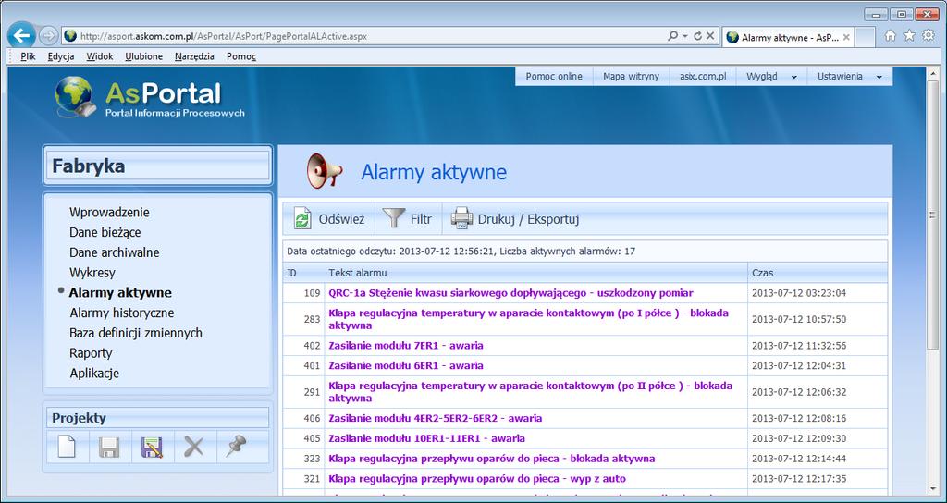Click the address bar URL field

363,36
